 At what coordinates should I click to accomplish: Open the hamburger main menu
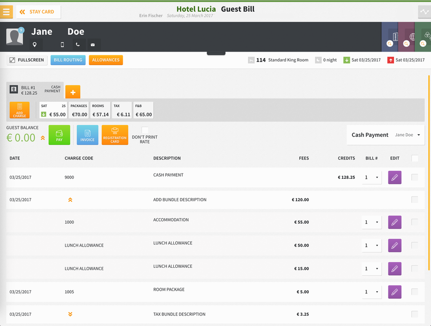tap(6, 12)
